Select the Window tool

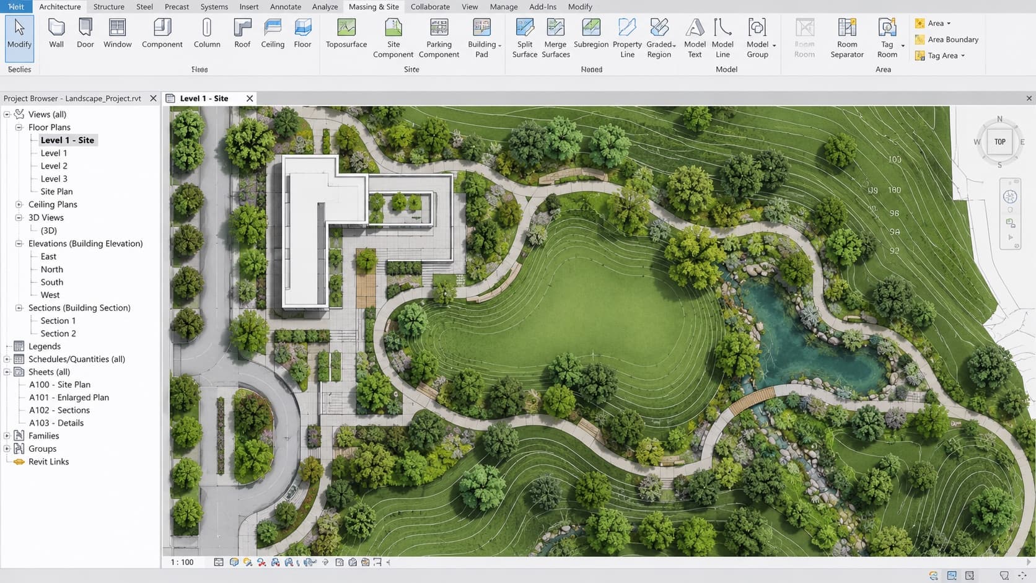[117, 33]
